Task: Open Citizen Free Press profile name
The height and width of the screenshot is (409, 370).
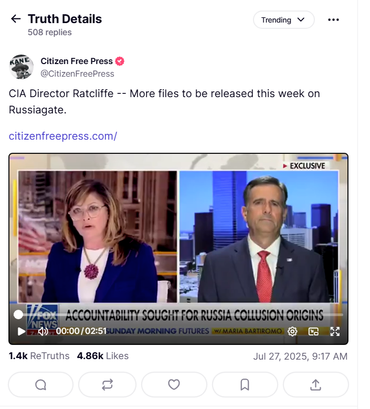Action: click(x=77, y=61)
